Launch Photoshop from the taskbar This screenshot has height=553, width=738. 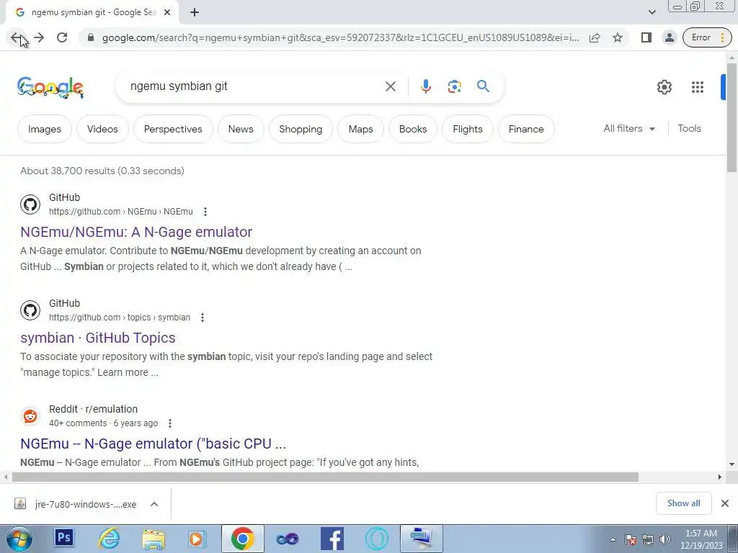[x=64, y=538]
